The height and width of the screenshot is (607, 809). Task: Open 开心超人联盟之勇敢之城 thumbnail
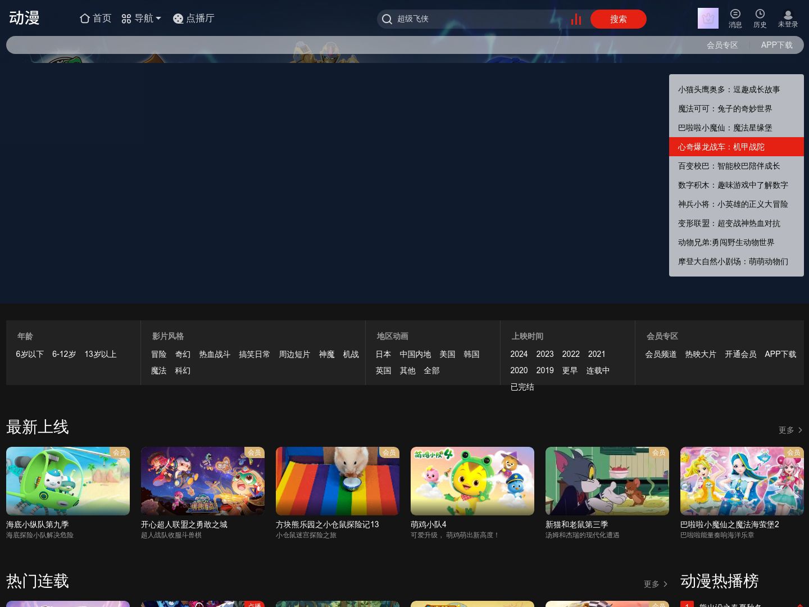[x=203, y=481]
